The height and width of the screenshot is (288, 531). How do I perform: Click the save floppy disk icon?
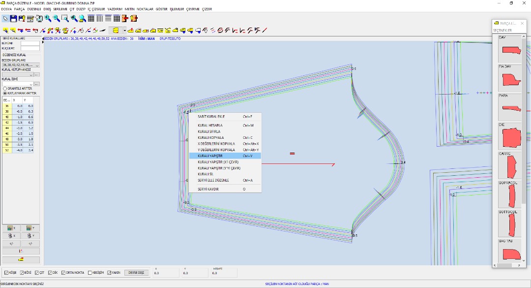pos(14,18)
